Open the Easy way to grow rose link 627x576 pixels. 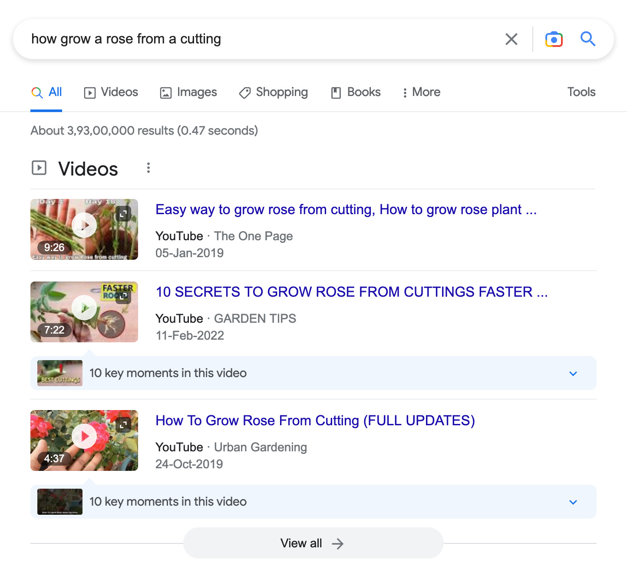point(346,209)
